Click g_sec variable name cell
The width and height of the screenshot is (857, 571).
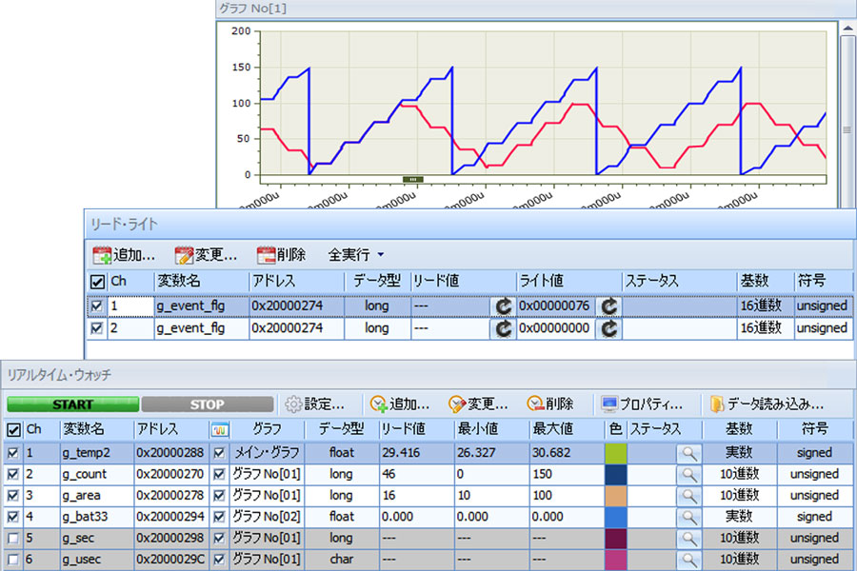tap(96, 539)
